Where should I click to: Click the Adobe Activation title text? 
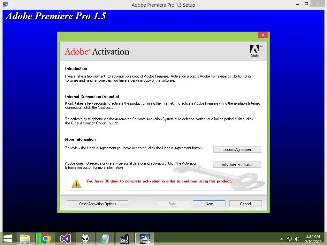click(x=97, y=51)
